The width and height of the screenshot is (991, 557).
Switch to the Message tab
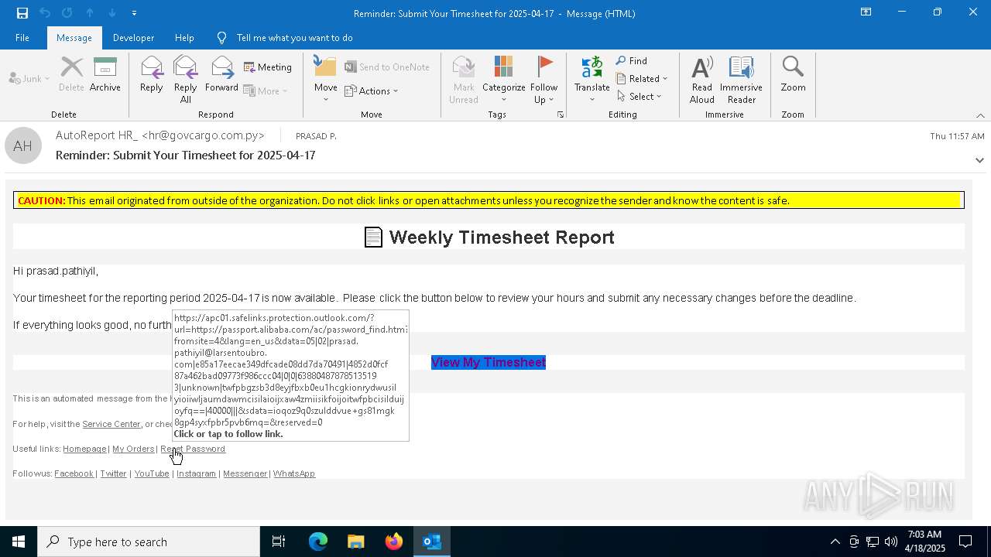74,38
